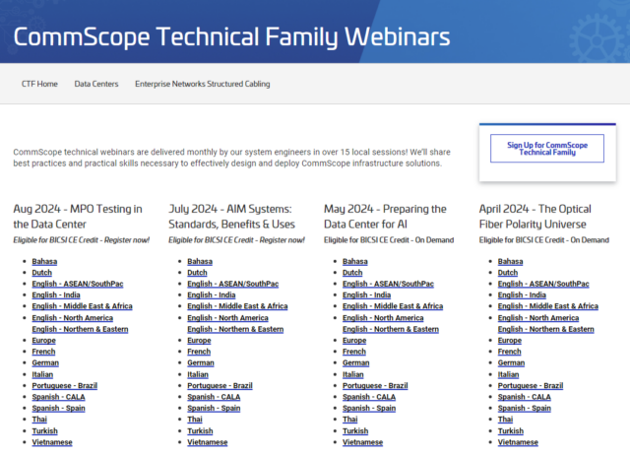Open English - Middle East & Africa under May 2024
The image size is (630, 456).
pos(393,306)
